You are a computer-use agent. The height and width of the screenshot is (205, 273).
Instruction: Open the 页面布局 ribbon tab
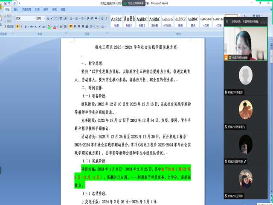26,9
